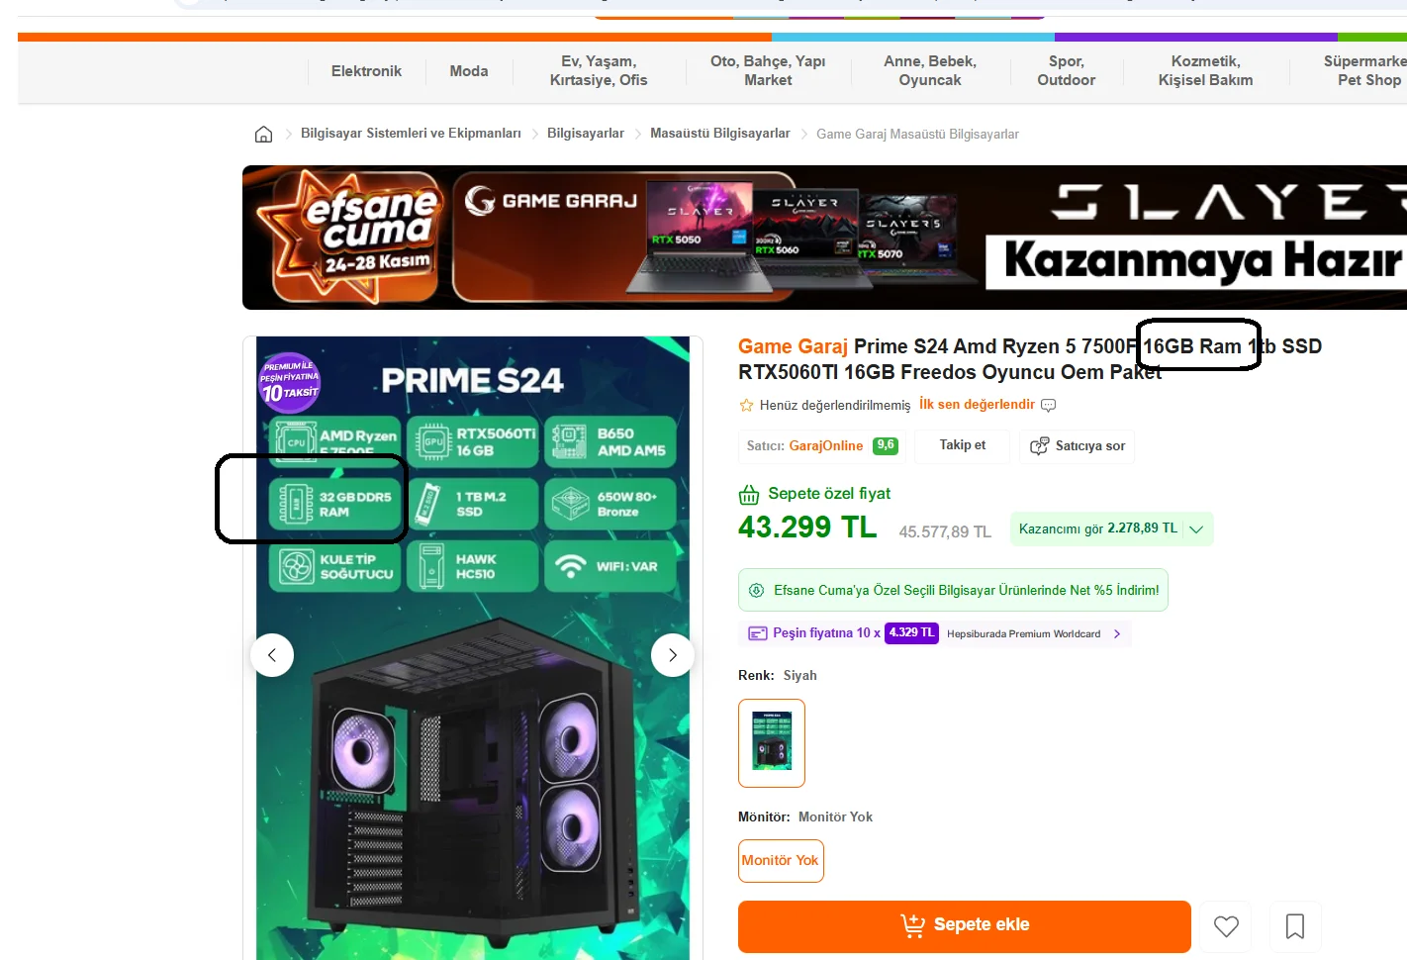Open Moda category menu
The width and height of the screenshot is (1407, 960).
coord(469,71)
